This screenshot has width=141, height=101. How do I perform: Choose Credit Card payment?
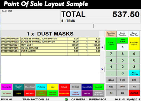point(123,41)
